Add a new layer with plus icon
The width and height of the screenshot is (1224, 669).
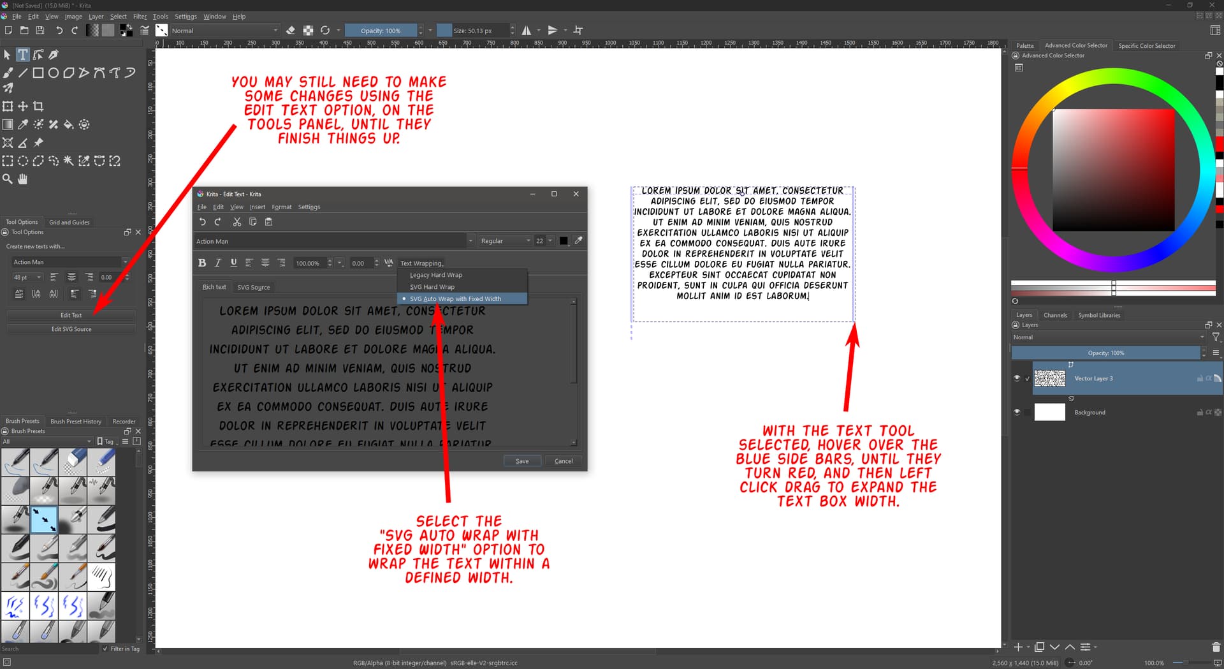[1018, 647]
